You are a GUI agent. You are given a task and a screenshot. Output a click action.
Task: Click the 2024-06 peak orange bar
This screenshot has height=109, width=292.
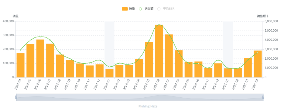pyautogui.click(x=159, y=51)
